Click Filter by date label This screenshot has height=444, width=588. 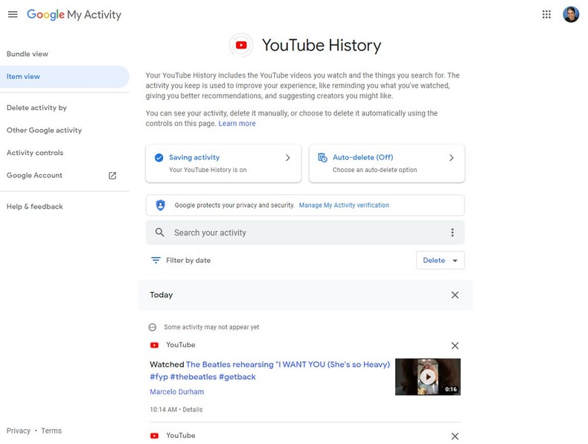click(188, 261)
